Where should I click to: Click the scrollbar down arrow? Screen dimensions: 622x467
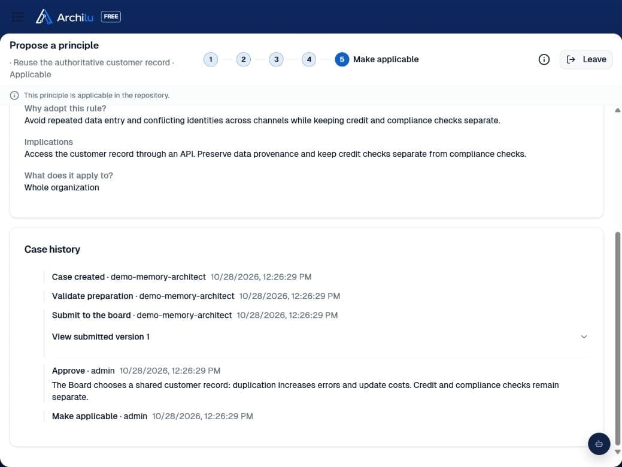[618, 451]
